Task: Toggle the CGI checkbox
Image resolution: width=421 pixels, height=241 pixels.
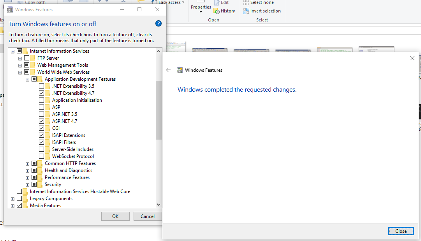Action: click(41, 128)
